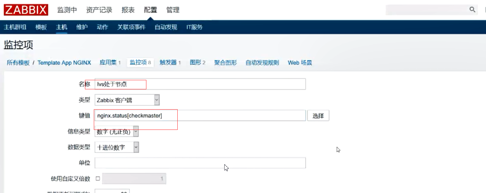Go to 模板 submenu
Image resolution: width=486 pixels, height=193 pixels.
(41, 27)
